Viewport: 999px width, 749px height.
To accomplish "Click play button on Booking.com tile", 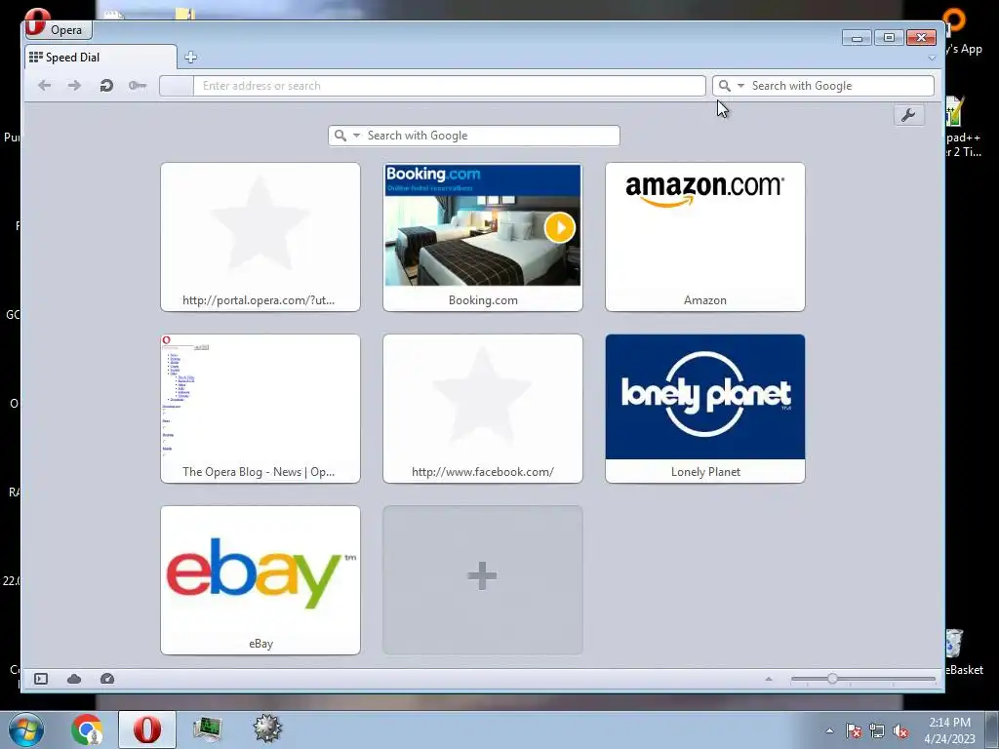I will [560, 227].
